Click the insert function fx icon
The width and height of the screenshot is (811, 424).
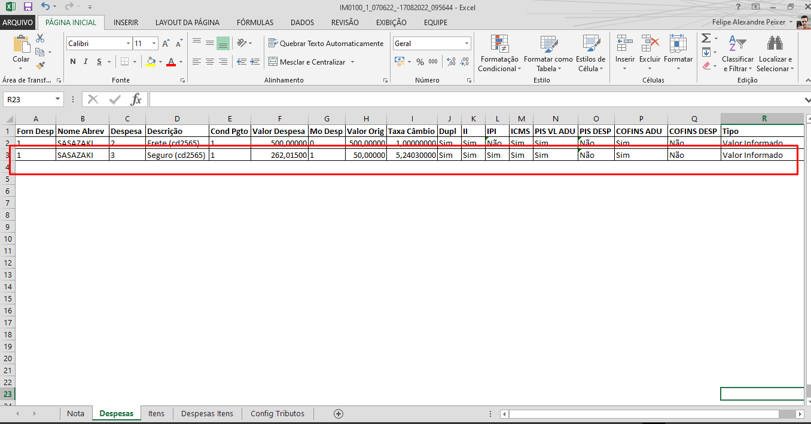(x=136, y=99)
